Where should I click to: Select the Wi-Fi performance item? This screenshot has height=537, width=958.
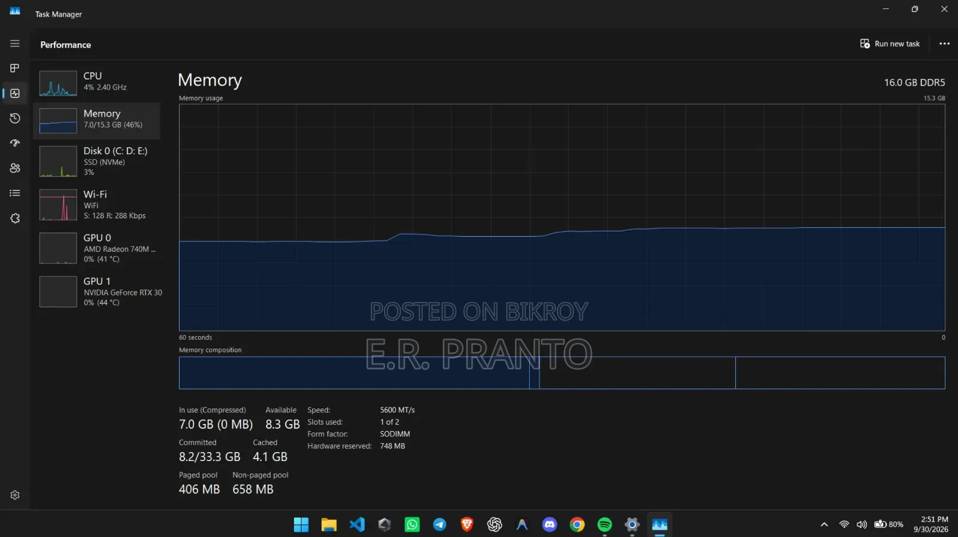[x=97, y=205]
